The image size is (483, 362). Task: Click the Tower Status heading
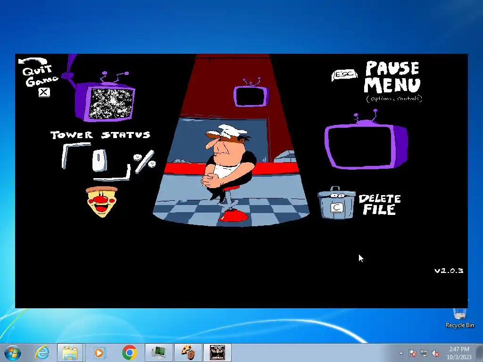[x=100, y=135]
